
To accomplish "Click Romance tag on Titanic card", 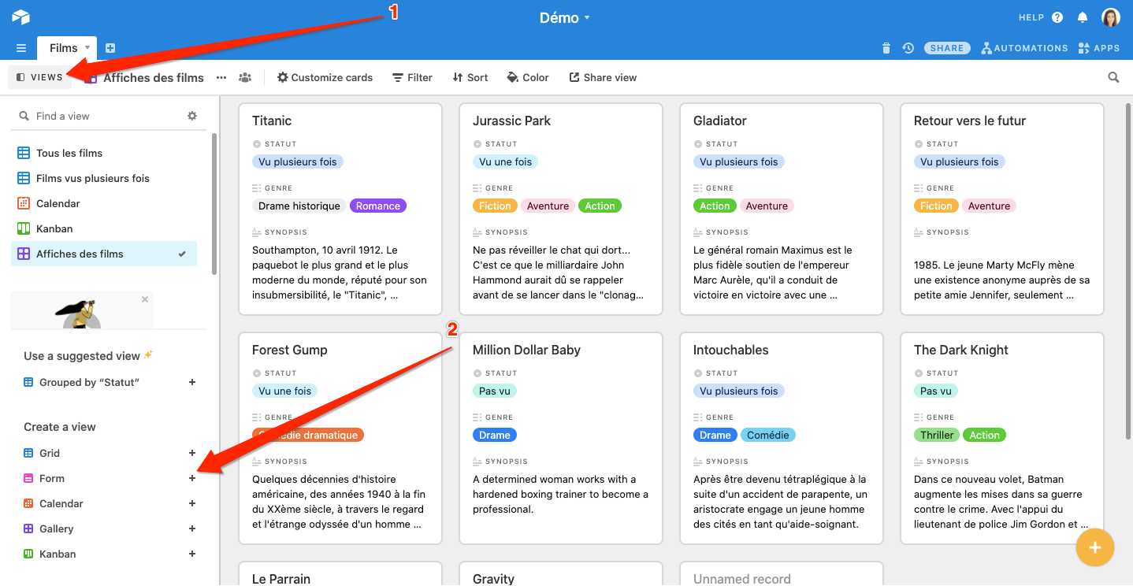I will (378, 206).
